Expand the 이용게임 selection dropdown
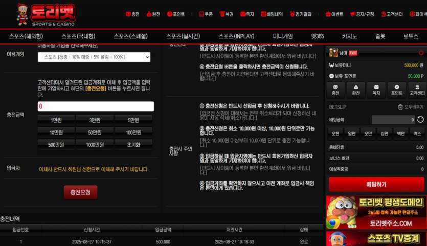Screen dimensions: 427x246 (x=94, y=57)
